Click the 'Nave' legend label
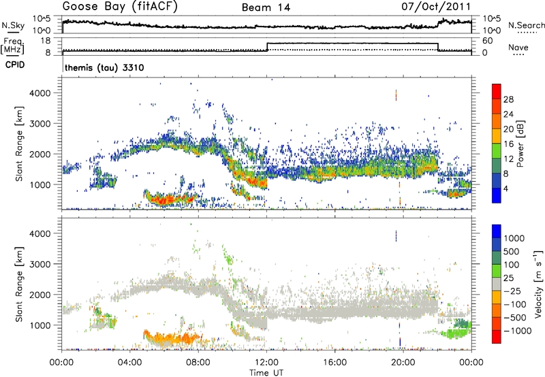The height and width of the screenshot is (377, 545). [x=518, y=47]
